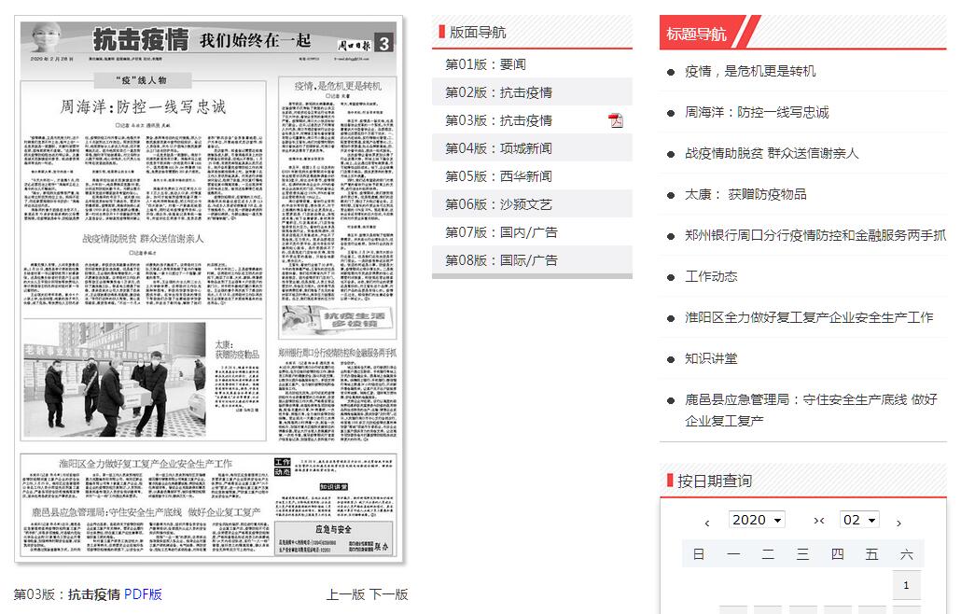Open 周海洋：防控一线写忠诚 in title navigation list

(x=757, y=112)
